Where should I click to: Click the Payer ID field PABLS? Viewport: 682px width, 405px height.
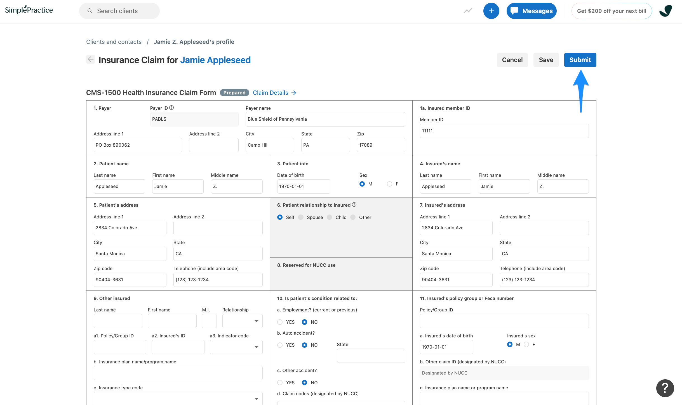tap(194, 119)
